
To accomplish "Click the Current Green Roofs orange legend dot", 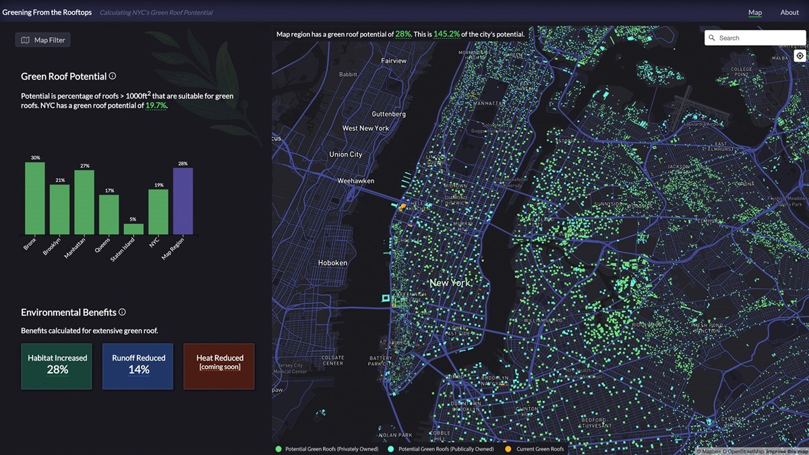I will pos(508,449).
